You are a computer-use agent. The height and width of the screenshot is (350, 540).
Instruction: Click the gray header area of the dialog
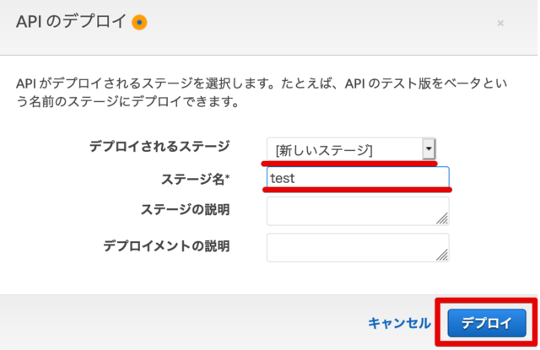tap(310, 26)
